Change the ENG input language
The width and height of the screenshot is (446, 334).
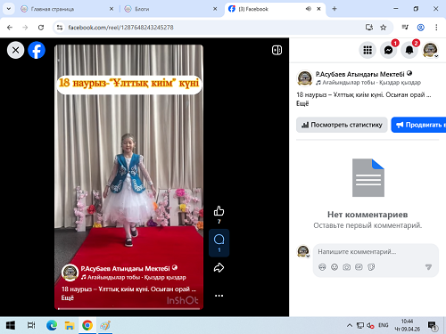(x=384, y=325)
